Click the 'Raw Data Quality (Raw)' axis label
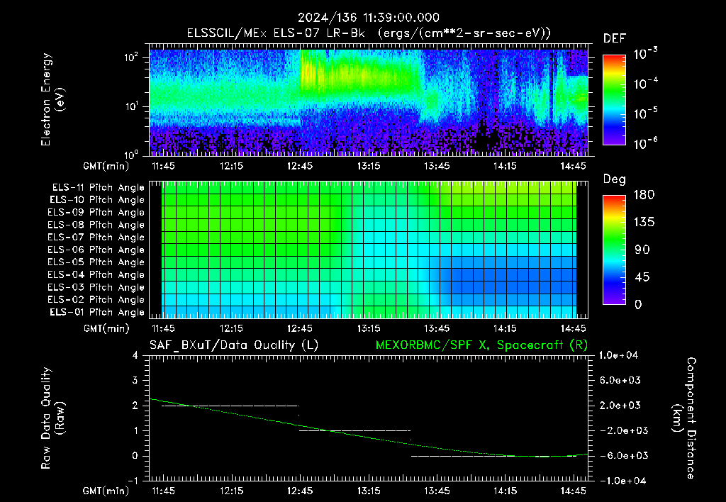The width and height of the screenshot is (726, 502). point(52,418)
